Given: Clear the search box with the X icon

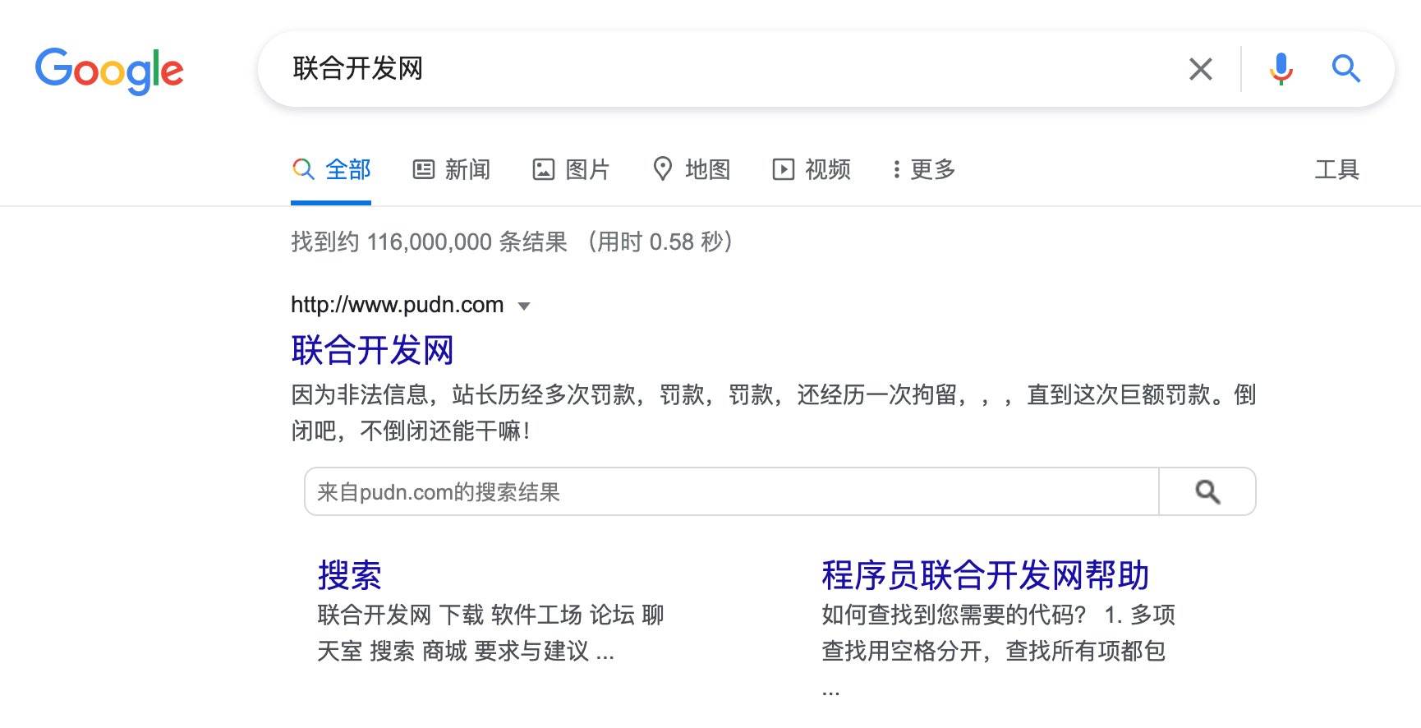Looking at the screenshot, I should pyautogui.click(x=1201, y=69).
